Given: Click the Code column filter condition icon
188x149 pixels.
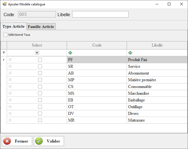Looking at the screenshot, I should coord(70,53).
